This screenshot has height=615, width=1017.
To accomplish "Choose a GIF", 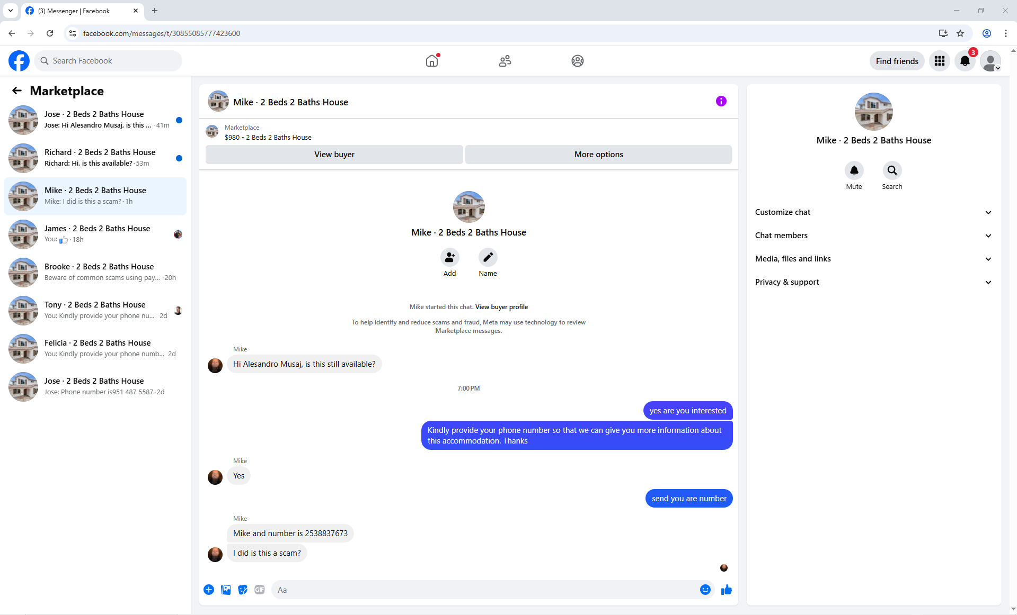I will pos(260,590).
